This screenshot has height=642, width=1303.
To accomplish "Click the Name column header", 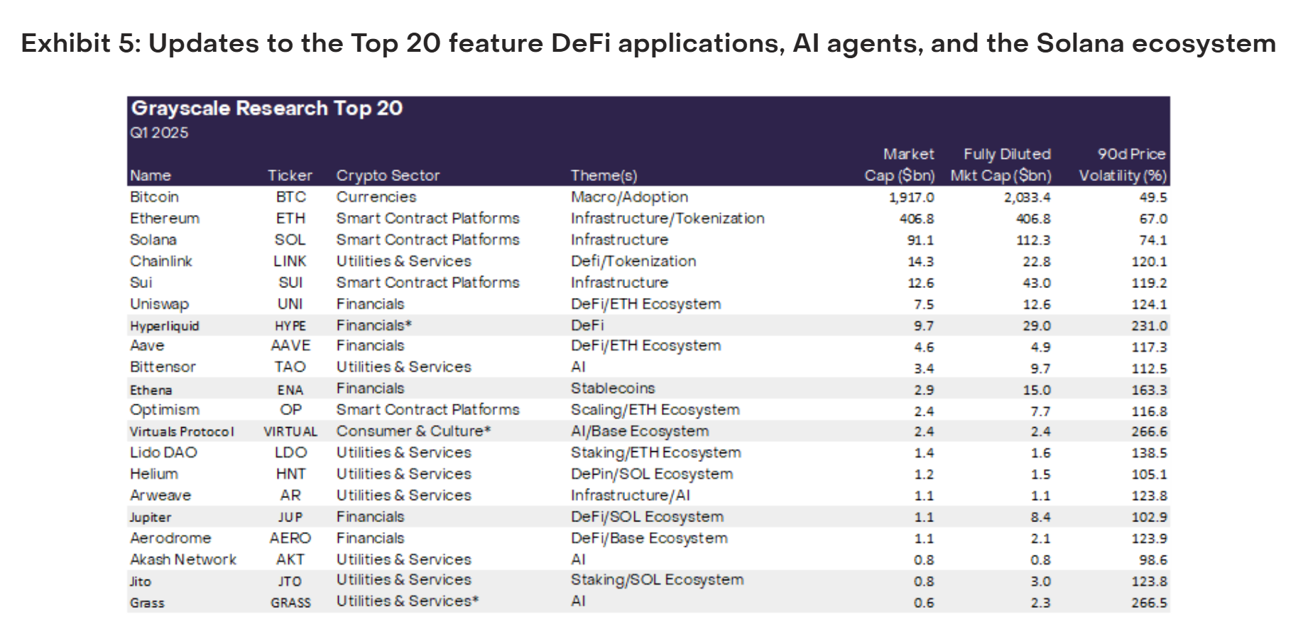I will click(151, 175).
